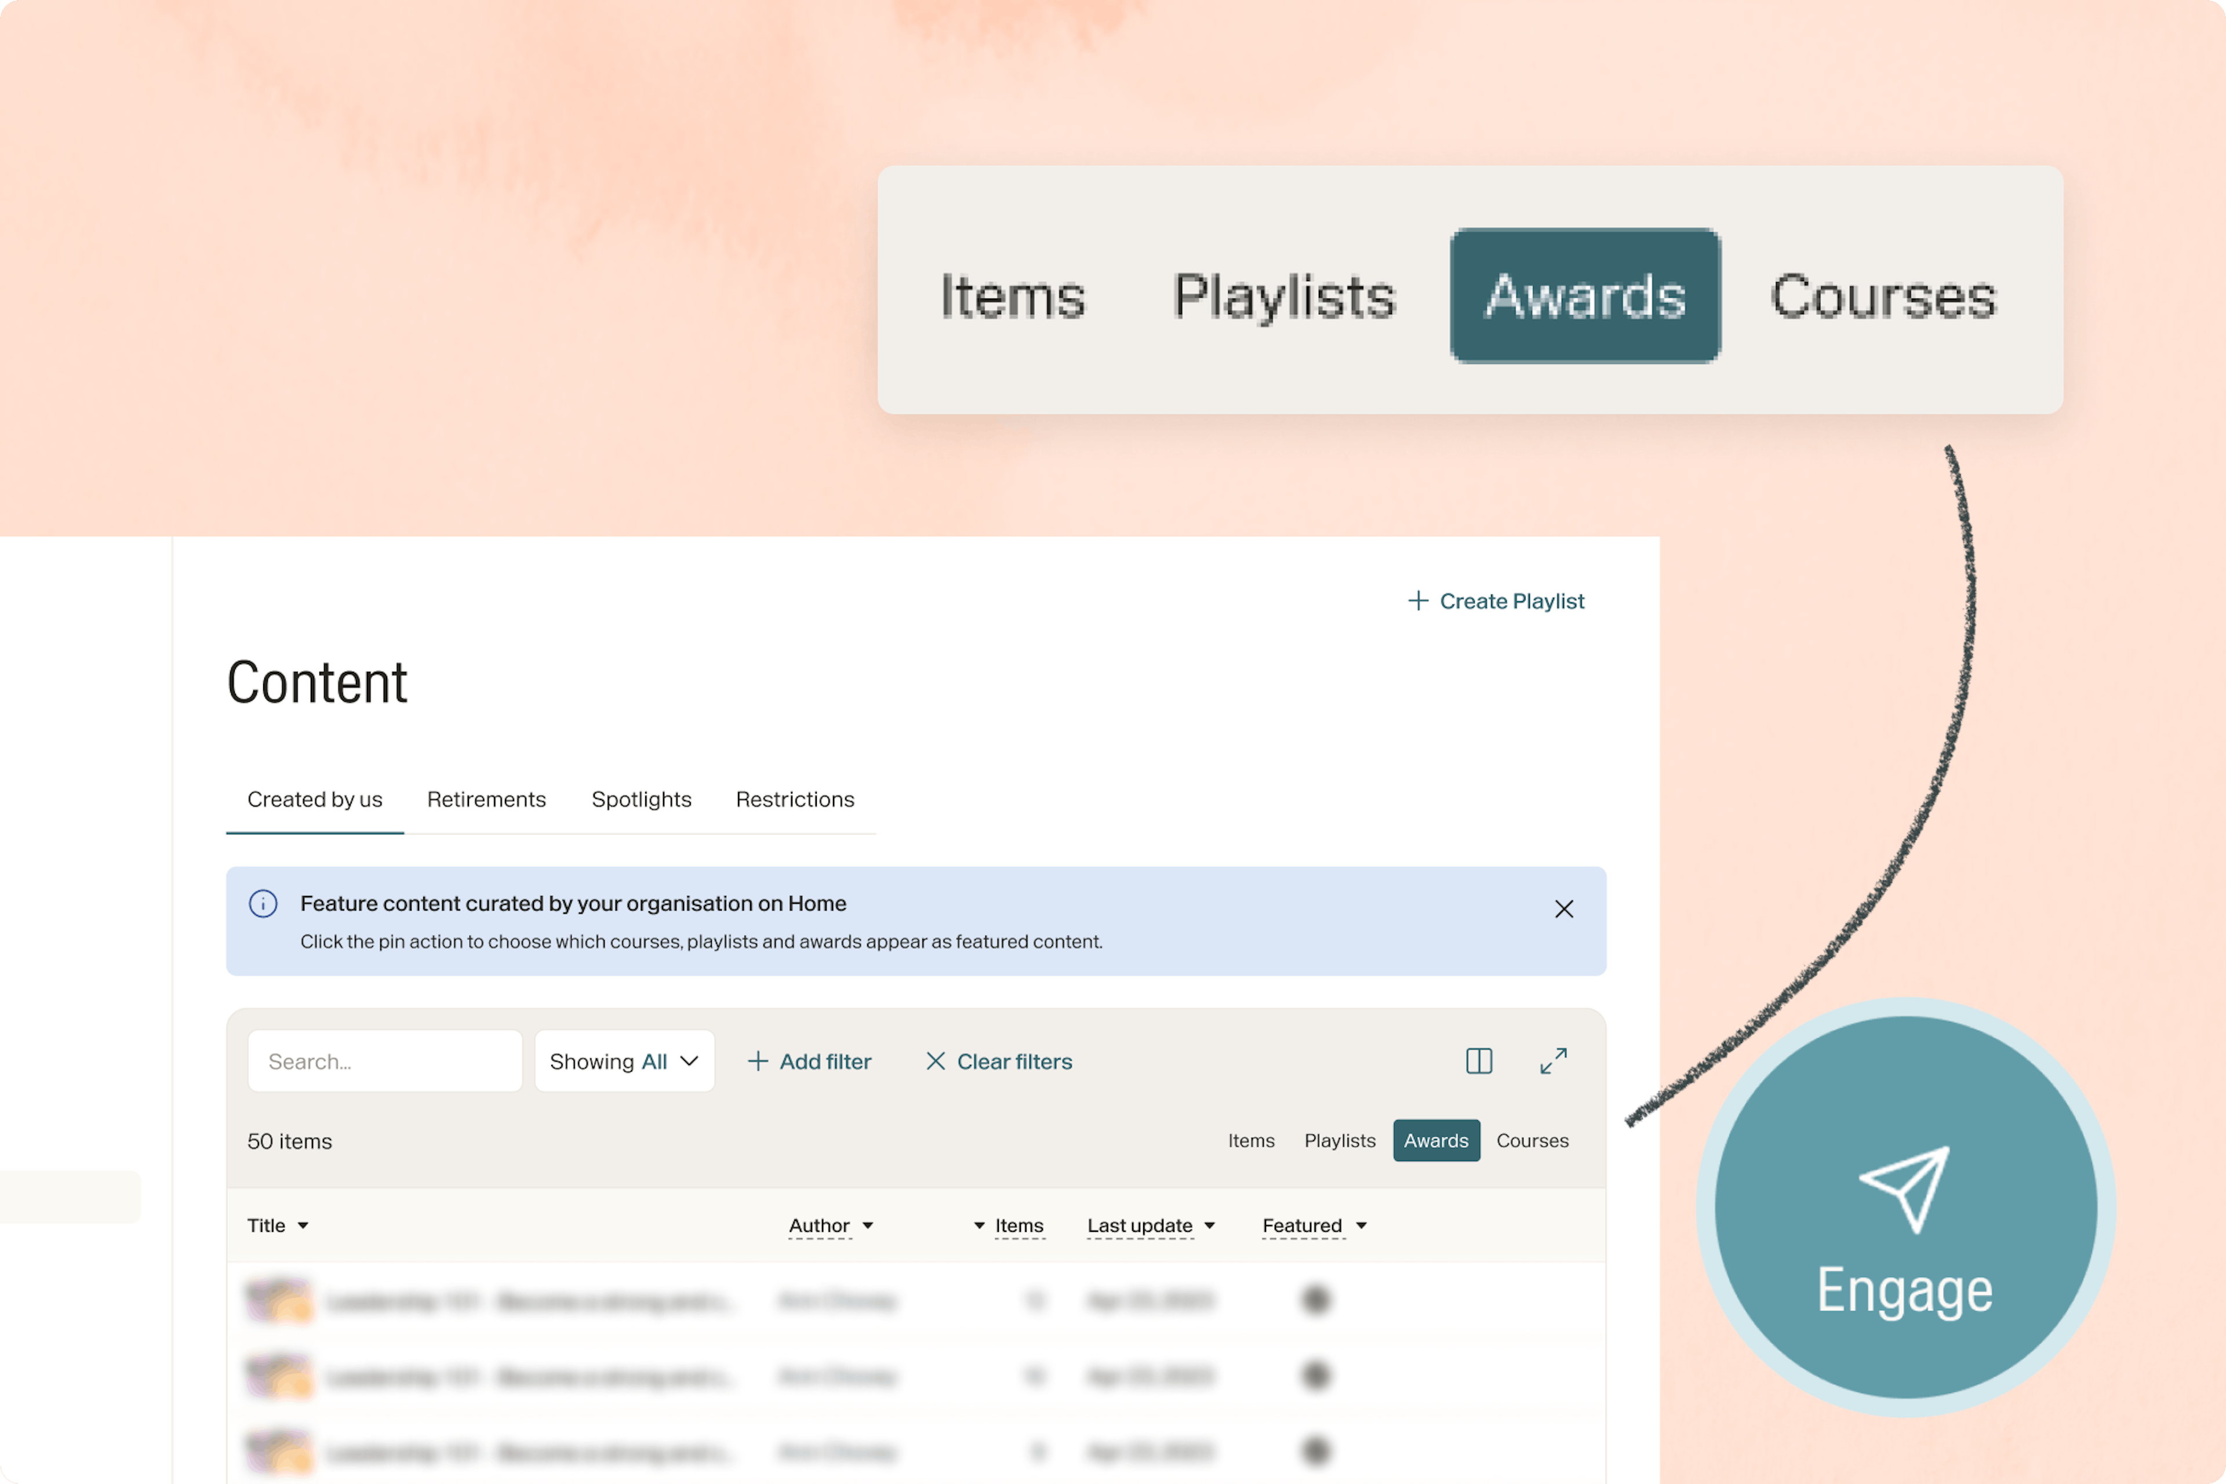Open the Showing All dropdown

click(x=624, y=1061)
